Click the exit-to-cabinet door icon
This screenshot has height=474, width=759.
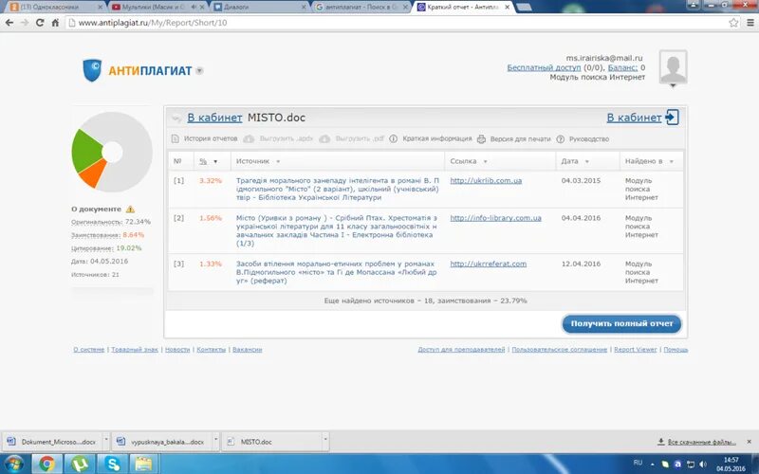[x=672, y=117]
